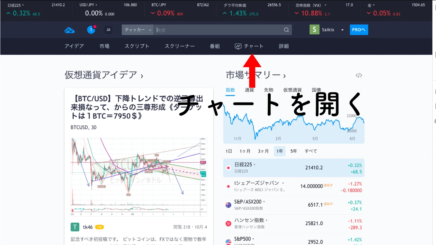Click the Saikix profile avatar
The image size is (436, 245).
tap(314, 29)
